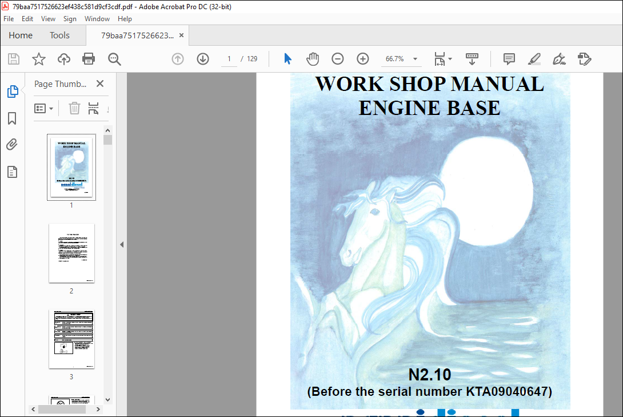Click thumbnail panel scroll right arrow
The width and height of the screenshot is (623, 417).
pyautogui.click(x=98, y=409)
